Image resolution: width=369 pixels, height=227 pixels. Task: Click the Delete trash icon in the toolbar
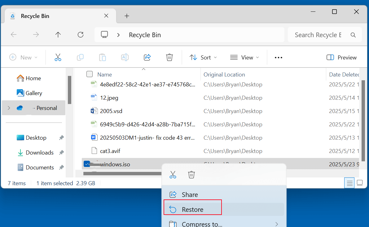click(169, 57)
